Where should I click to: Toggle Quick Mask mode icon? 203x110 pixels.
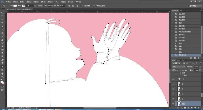[x=2, y=86]
